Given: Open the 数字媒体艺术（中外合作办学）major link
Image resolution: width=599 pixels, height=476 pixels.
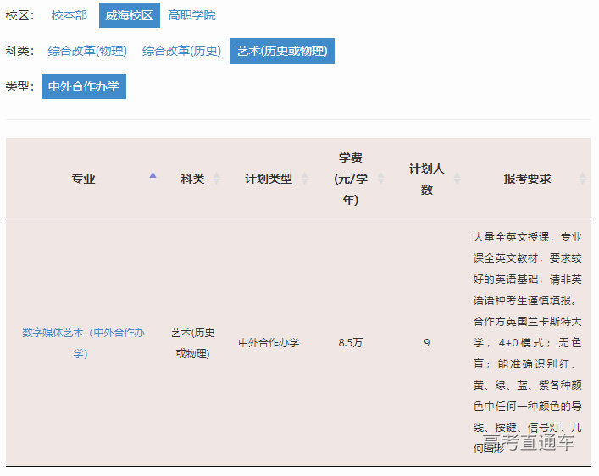Looking at the screenshot, I should click(83, 343).
